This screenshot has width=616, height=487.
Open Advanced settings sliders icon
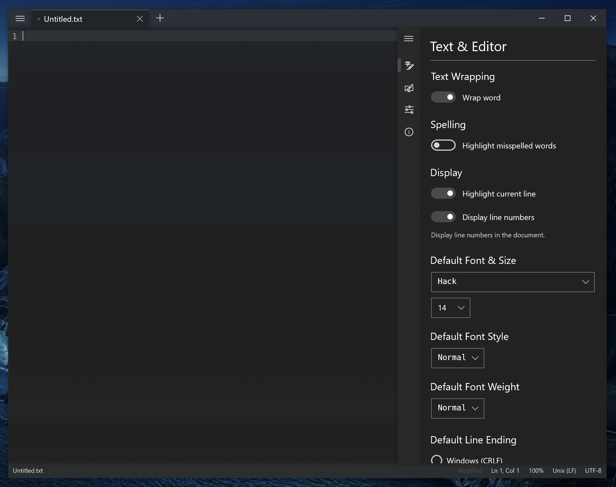[x=409, y=110]
